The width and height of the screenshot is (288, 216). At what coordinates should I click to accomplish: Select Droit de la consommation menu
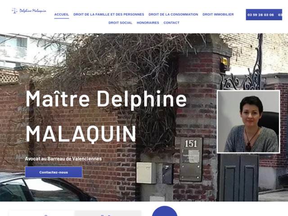click(173, 14)
